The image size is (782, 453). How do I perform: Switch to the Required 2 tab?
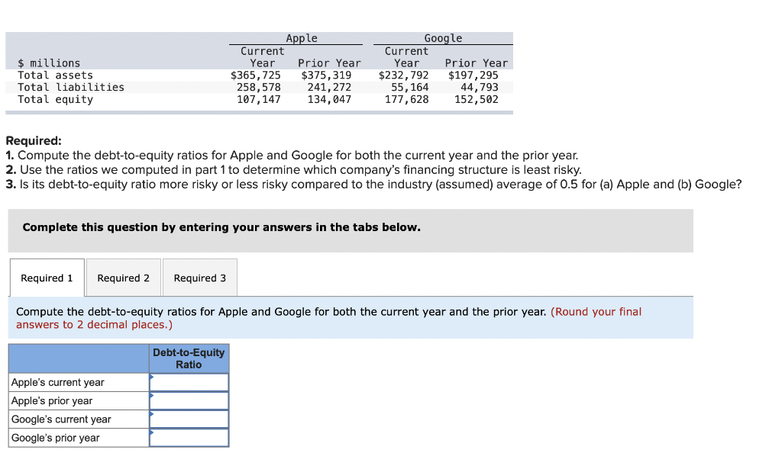tap(123, 277)
